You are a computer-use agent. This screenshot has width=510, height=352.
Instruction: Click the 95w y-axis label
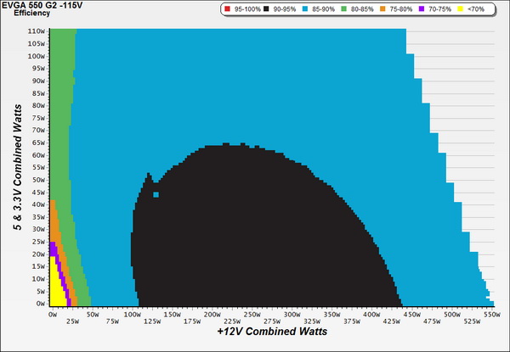38,69
